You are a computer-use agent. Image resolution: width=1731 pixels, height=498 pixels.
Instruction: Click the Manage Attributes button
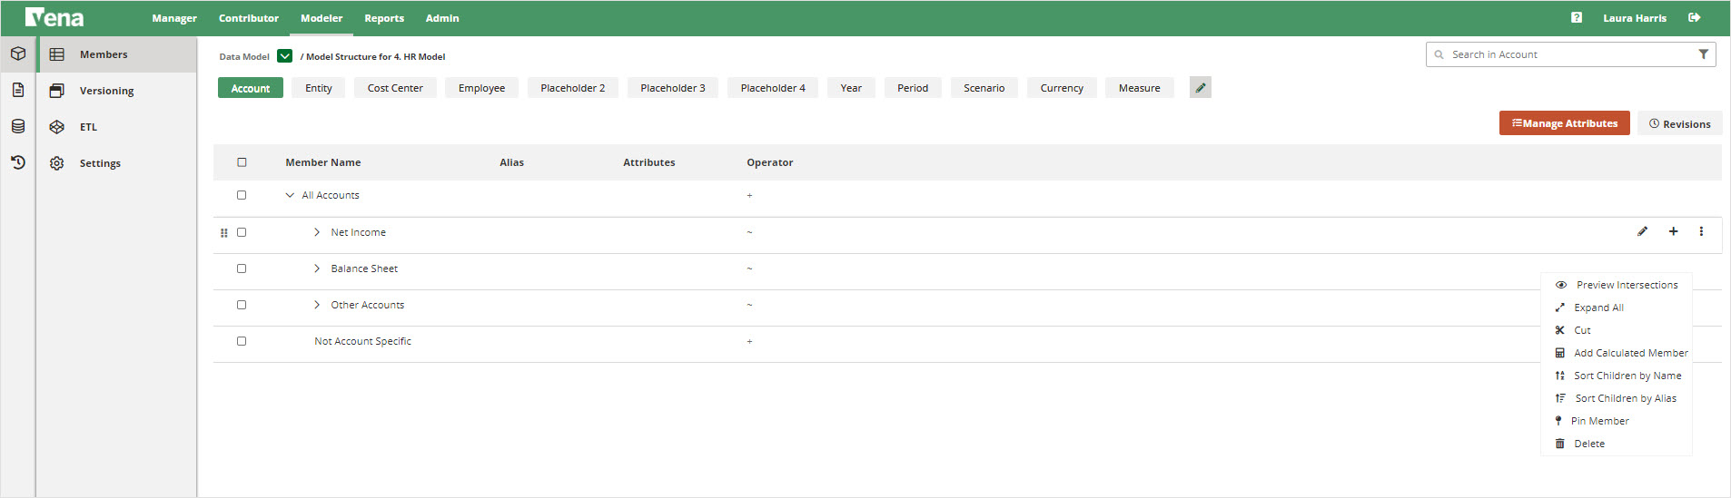(1564, 123)
